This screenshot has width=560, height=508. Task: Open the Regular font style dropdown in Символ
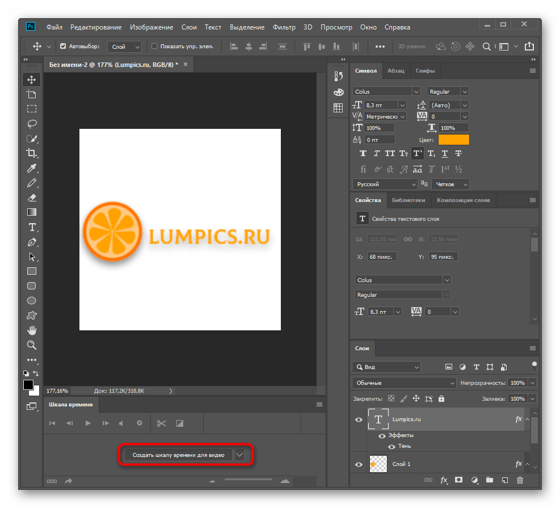[x=465, y=92]
